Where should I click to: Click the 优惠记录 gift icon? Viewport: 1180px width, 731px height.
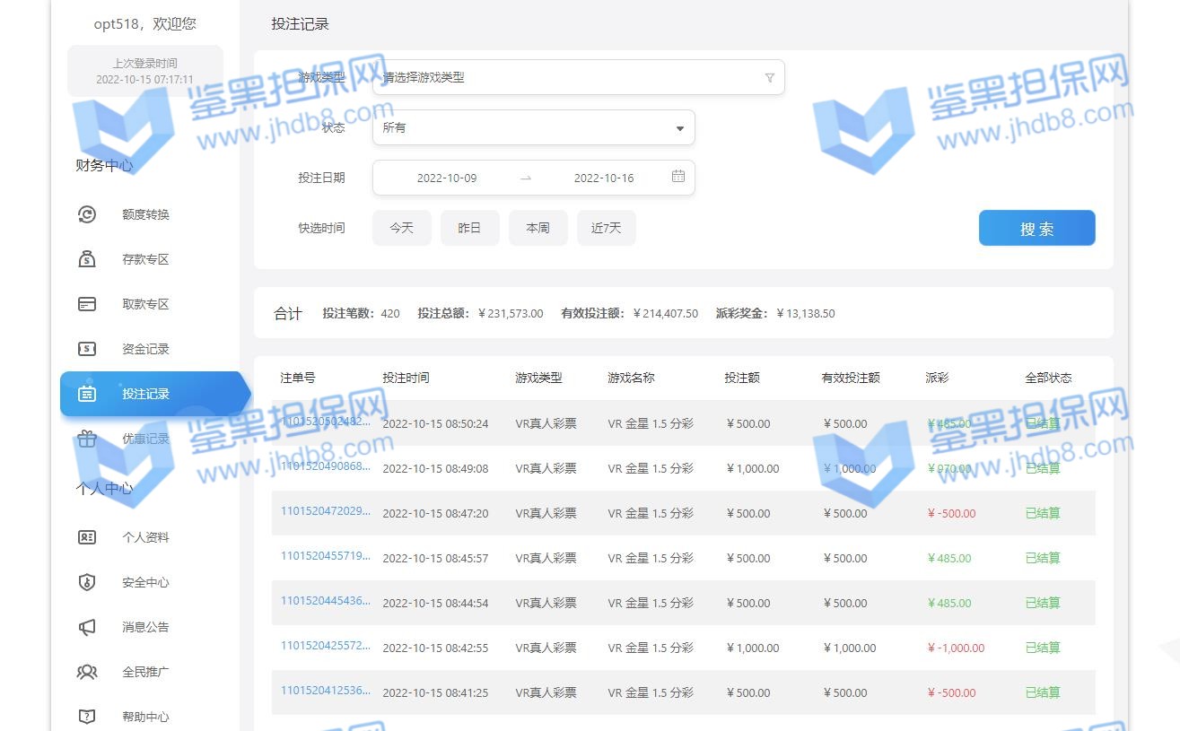[87, 439]
